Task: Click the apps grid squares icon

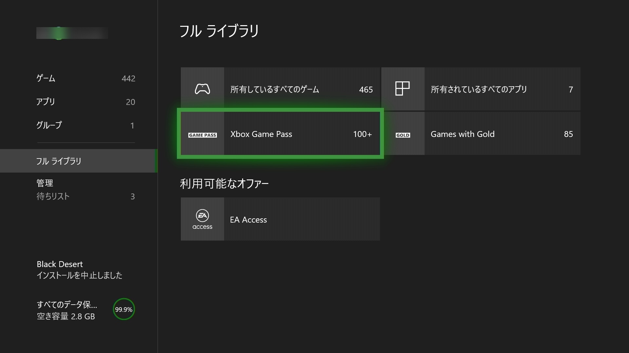Action: [402, 89]
